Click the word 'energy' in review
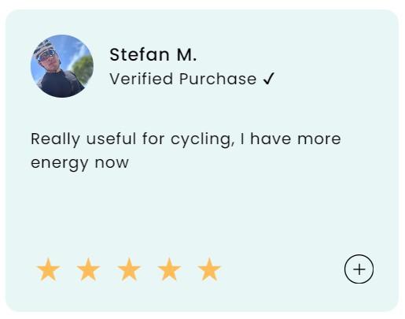Image resolution: width=405 pixels, height=319 pixels. 60,163
